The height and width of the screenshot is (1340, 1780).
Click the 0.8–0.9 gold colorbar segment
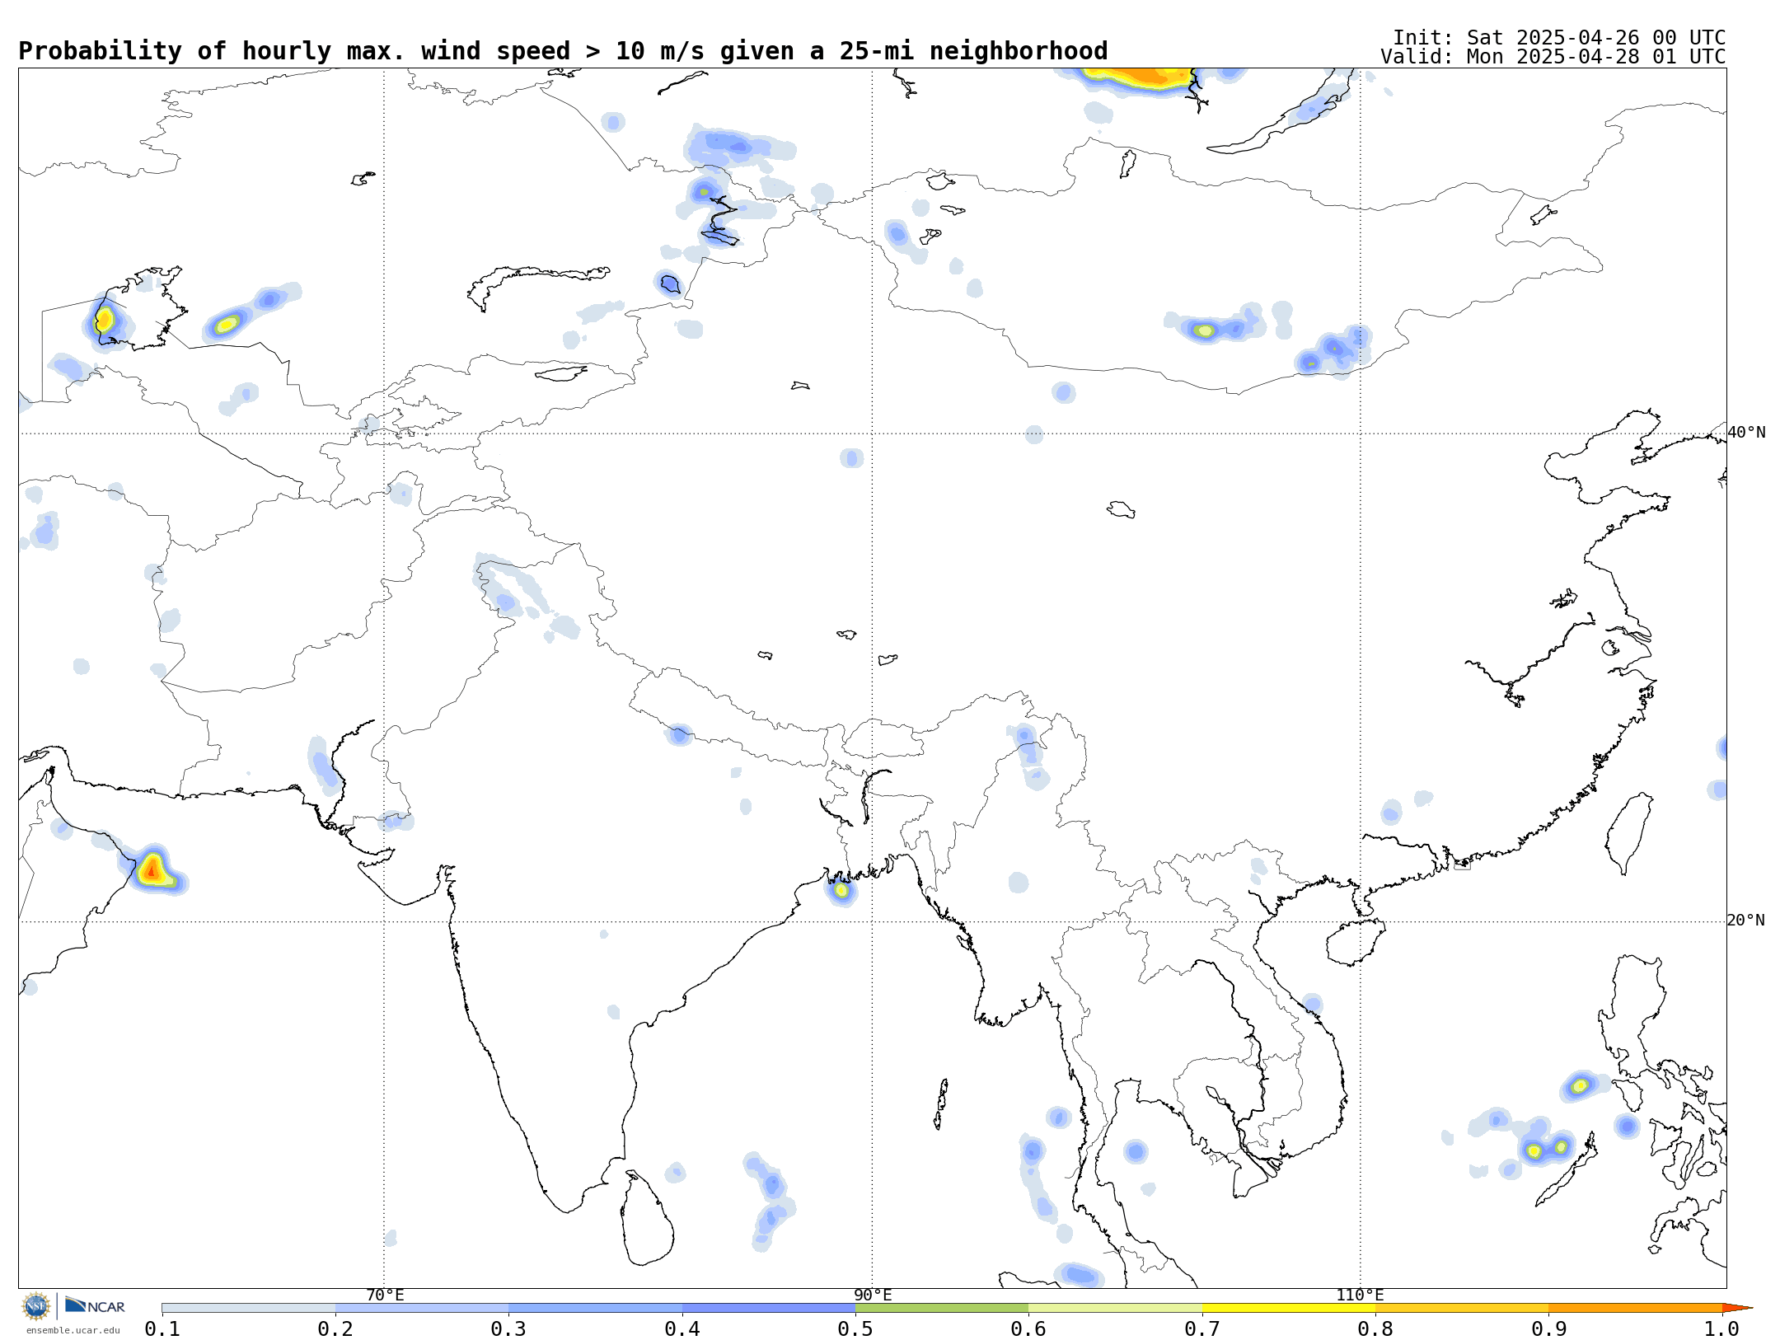click(x=1462, y=1308)
